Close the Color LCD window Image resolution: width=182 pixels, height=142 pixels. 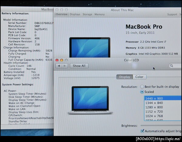(x=57, y=60)
